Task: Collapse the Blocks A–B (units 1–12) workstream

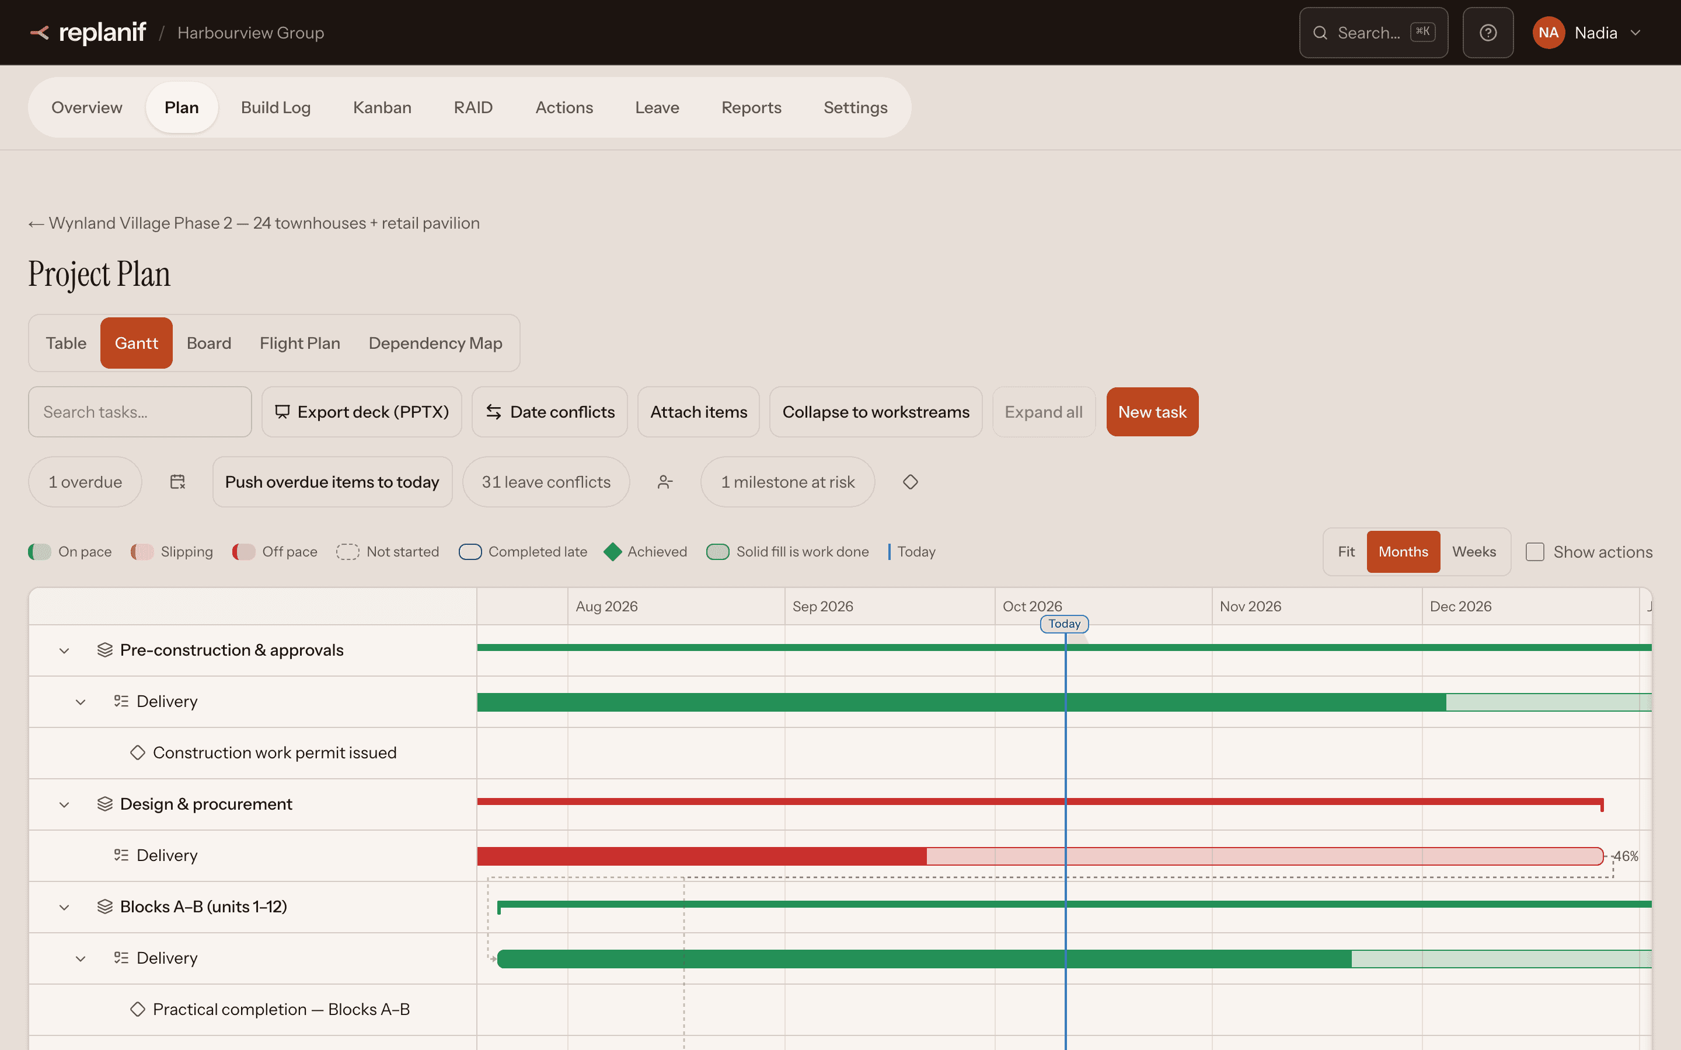Action: pos(64,908)
